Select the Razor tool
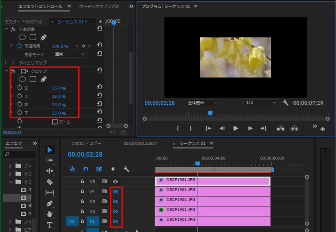 pos(50,182)
